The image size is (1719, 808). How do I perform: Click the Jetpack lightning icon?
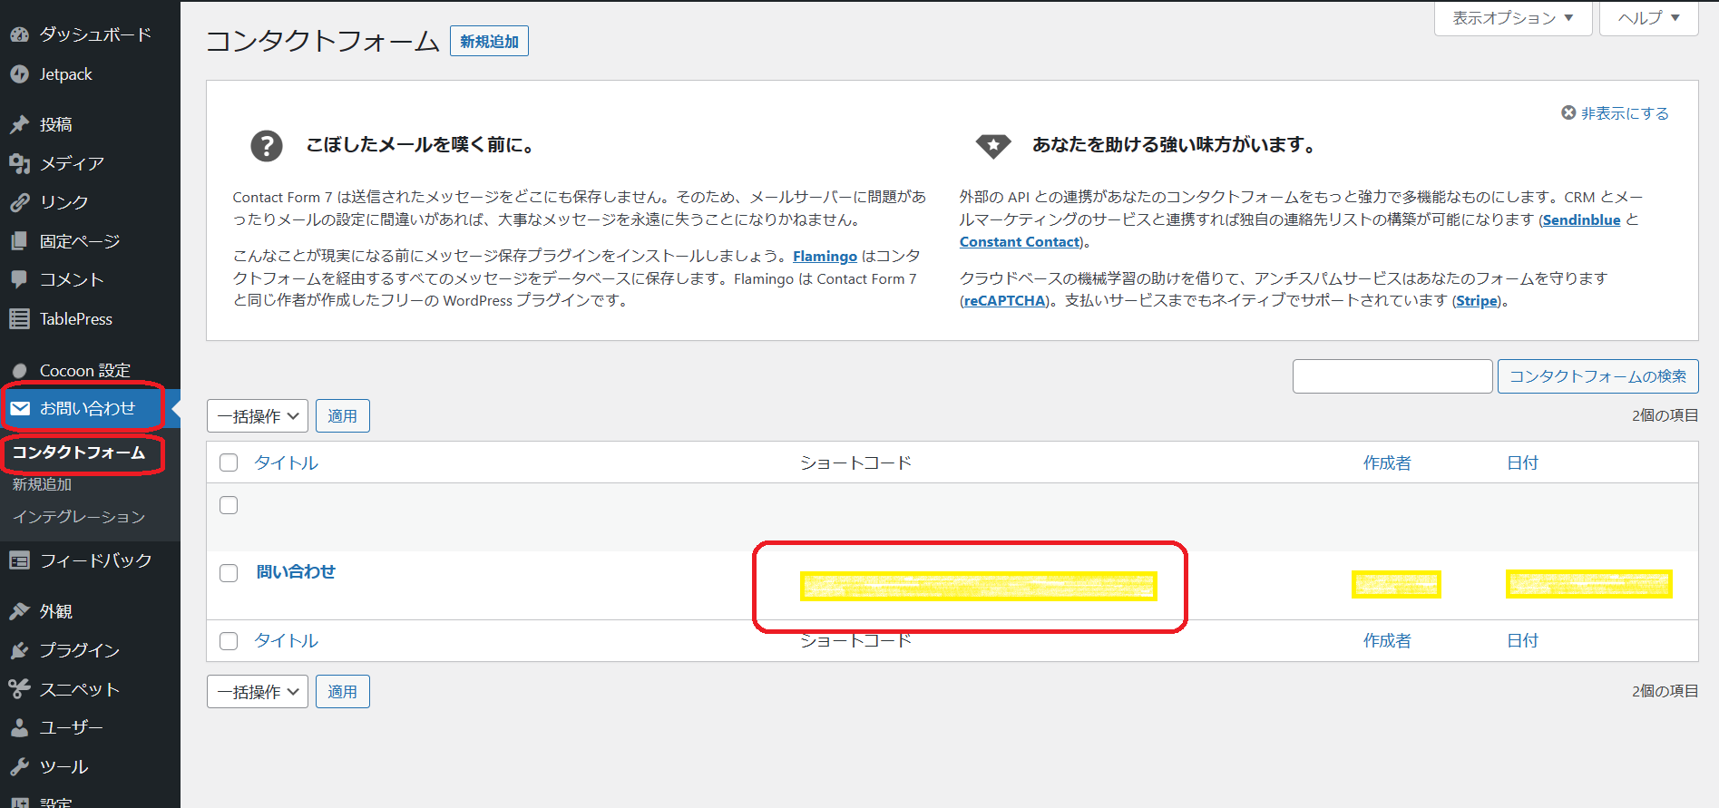click(x=19, y=74)
